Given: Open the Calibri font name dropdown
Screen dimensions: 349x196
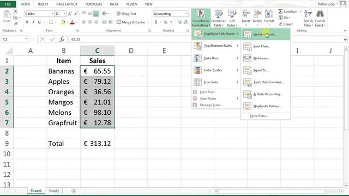Looking at the screenshot, I should pyautogui.click(x=53, y=14).
